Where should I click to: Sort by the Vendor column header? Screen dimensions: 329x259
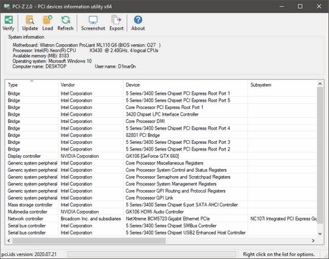91,85
